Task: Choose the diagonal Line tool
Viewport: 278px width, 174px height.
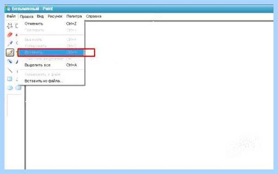Action: [10, 71]
